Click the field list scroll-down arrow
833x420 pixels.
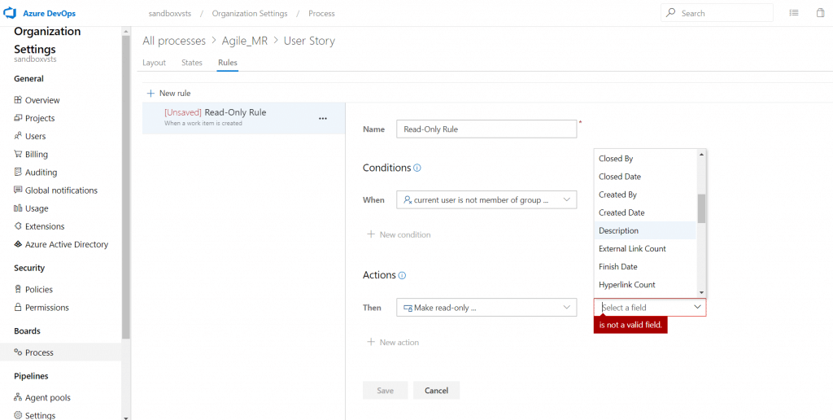[x=701, y=292]
